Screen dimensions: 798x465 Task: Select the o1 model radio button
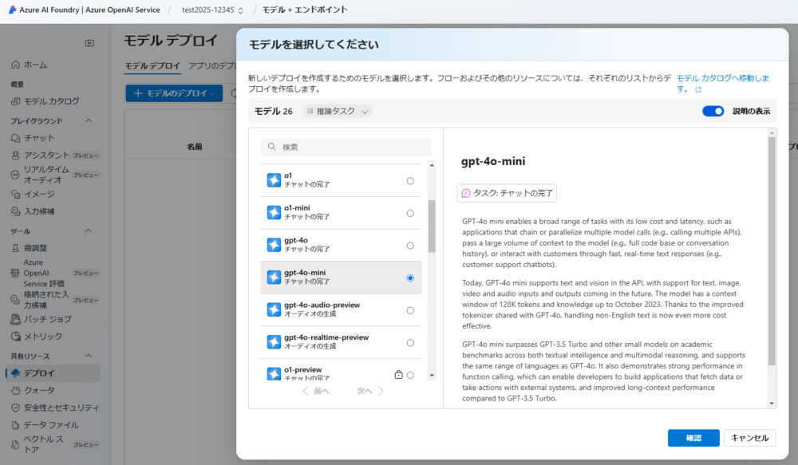(x=410, y=180)
